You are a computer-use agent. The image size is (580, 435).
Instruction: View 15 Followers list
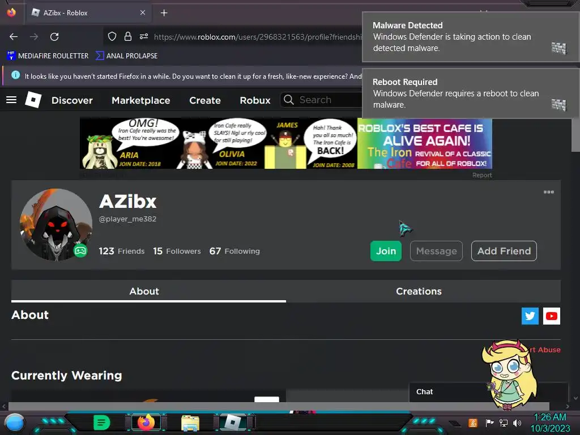177,251
